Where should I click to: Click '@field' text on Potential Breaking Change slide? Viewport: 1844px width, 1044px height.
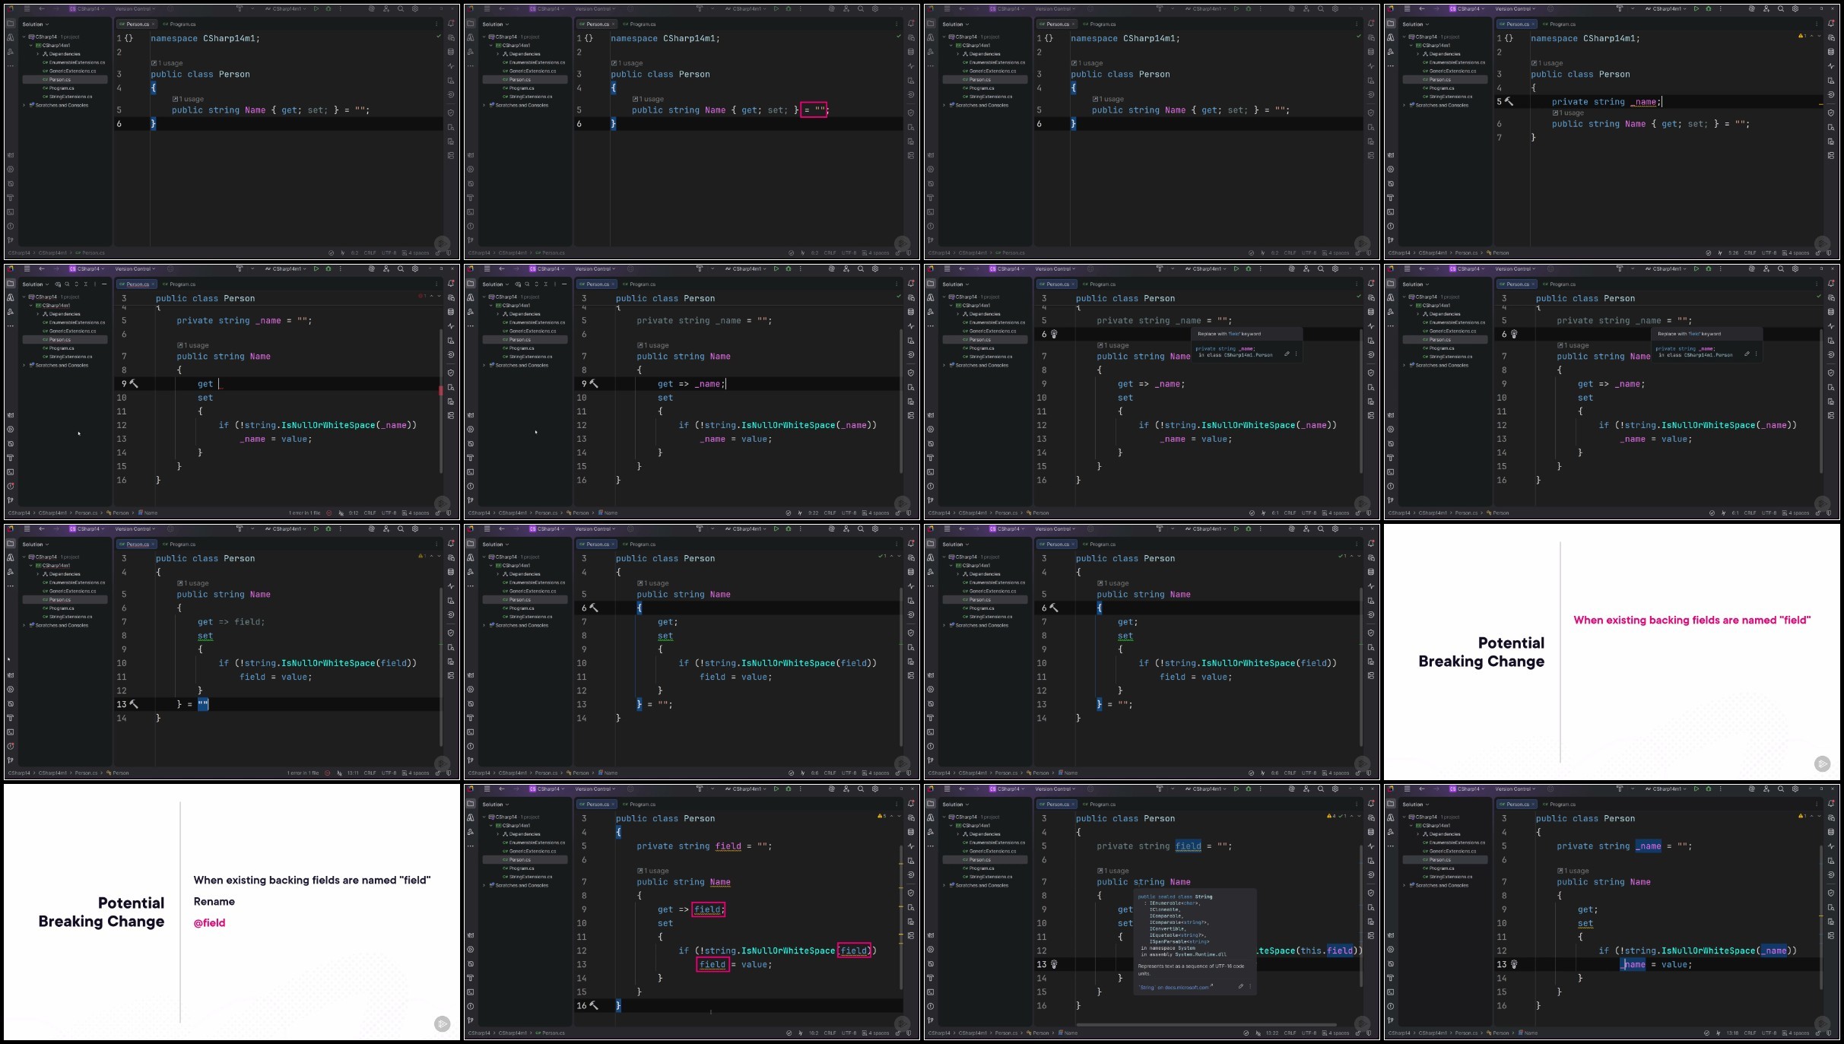[209, 922]
